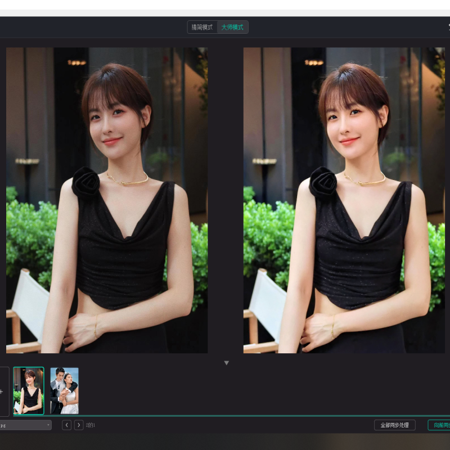Click the black rose brooch in the left preview
Viewport: 450px width, 450px height.
pos(86,182)
